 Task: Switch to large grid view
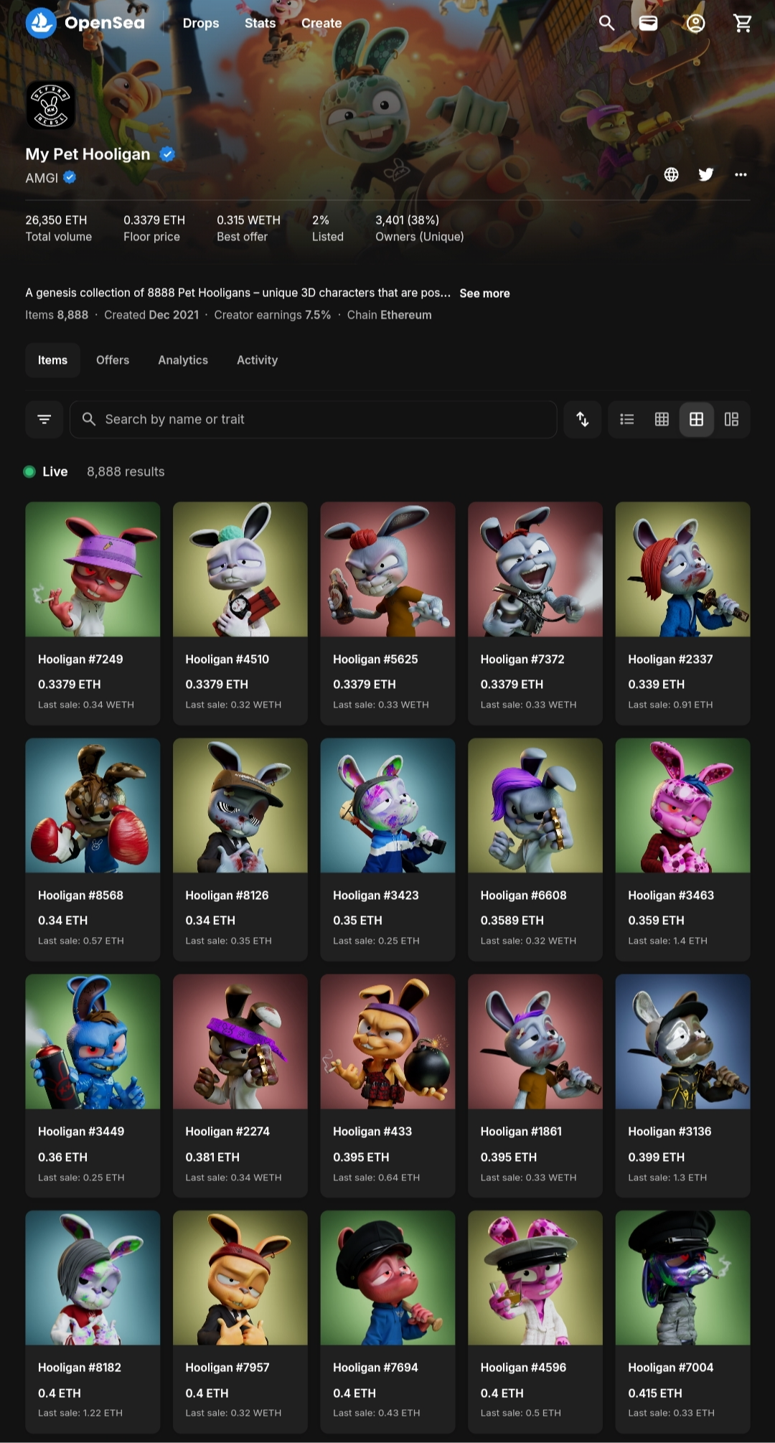pos(696,419)
